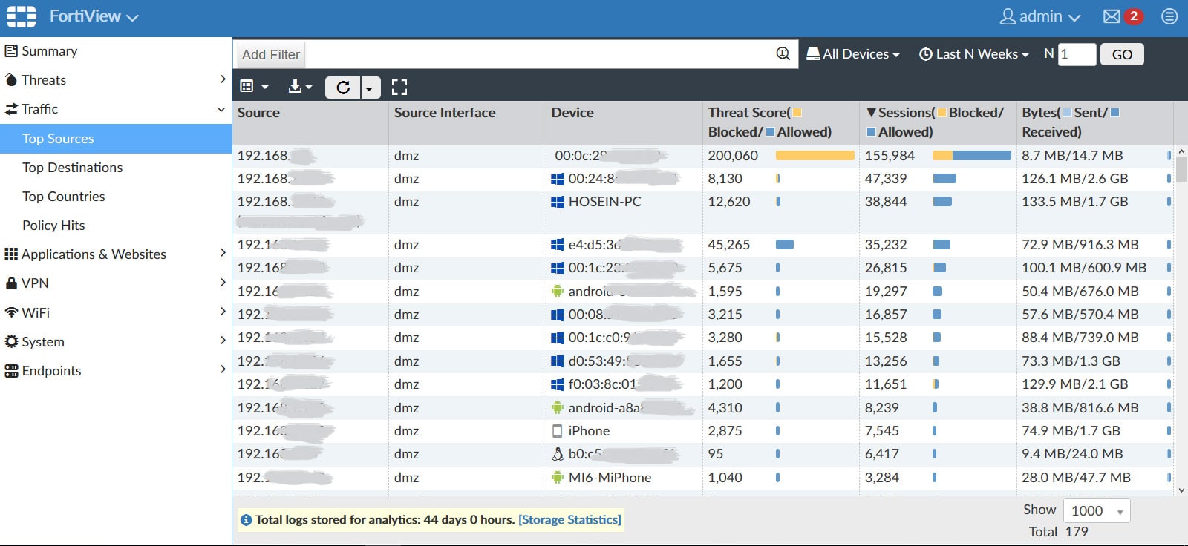Image resolution: width=1188 pixels, height=546 pixels.
Task: Open the export download icon menu
Action: (x=300, y=88)
